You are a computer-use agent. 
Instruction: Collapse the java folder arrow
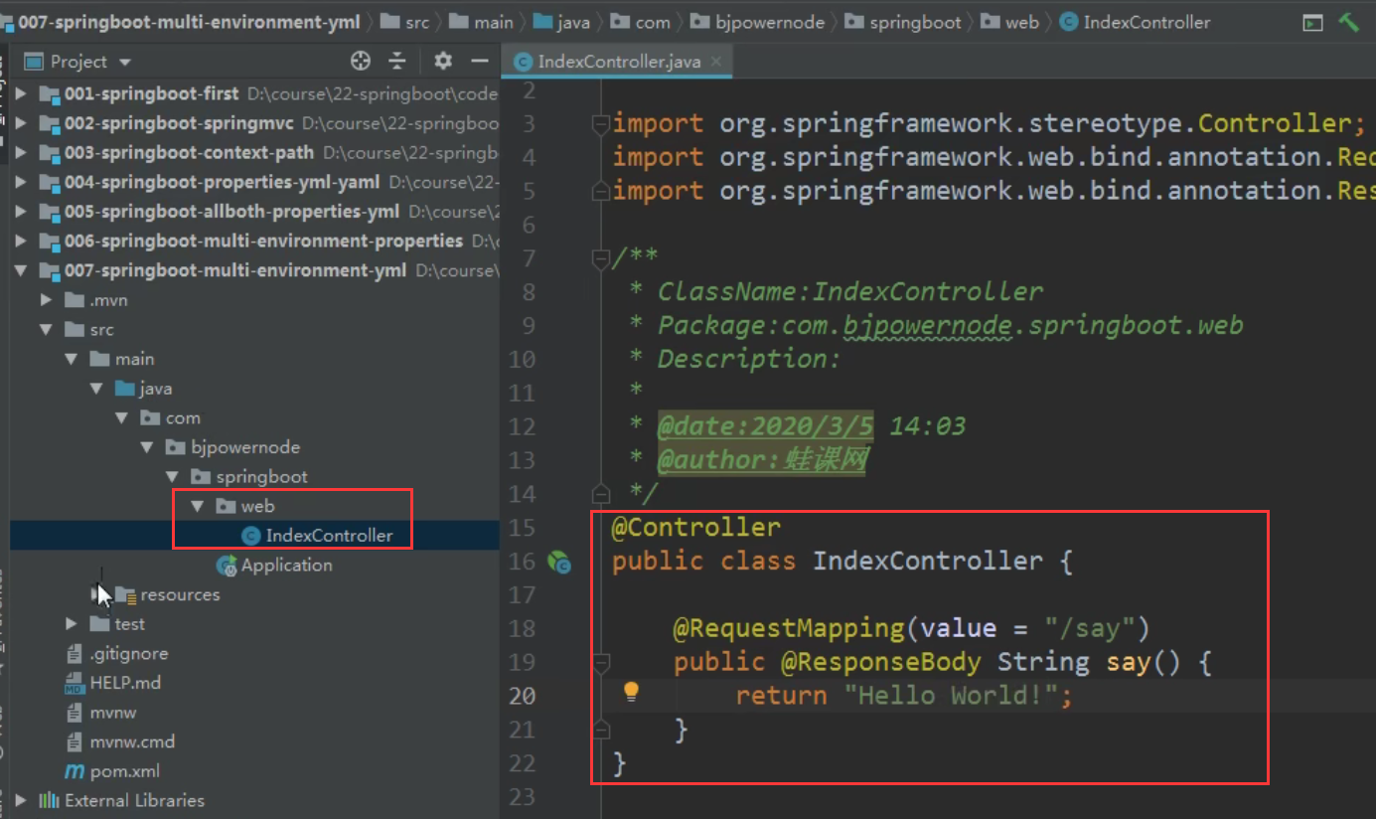coord(96,388)
